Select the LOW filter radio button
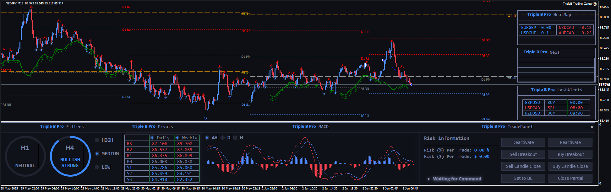 tap(97, 167)
